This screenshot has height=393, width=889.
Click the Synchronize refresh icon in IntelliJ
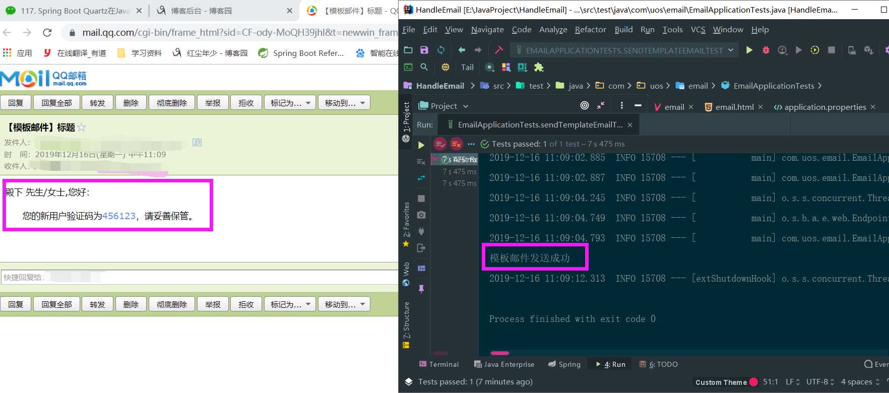441,50
